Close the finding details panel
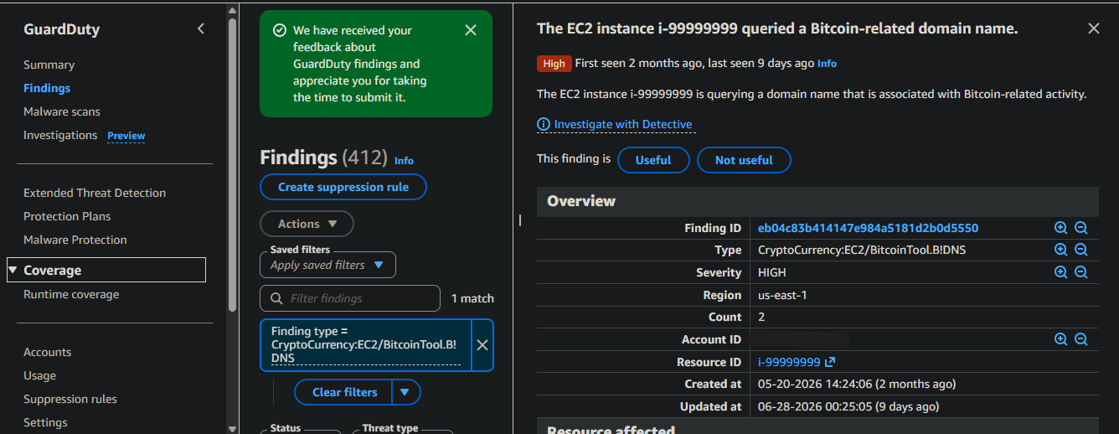 [1093, 28]
